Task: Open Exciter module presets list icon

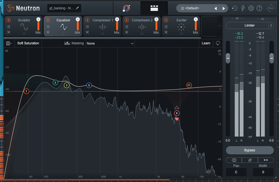Action: pos(166,27)
